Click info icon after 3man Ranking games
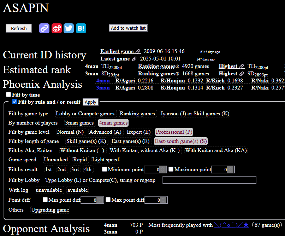This screenshot has width=285, height=236. (x=177, y=74)
